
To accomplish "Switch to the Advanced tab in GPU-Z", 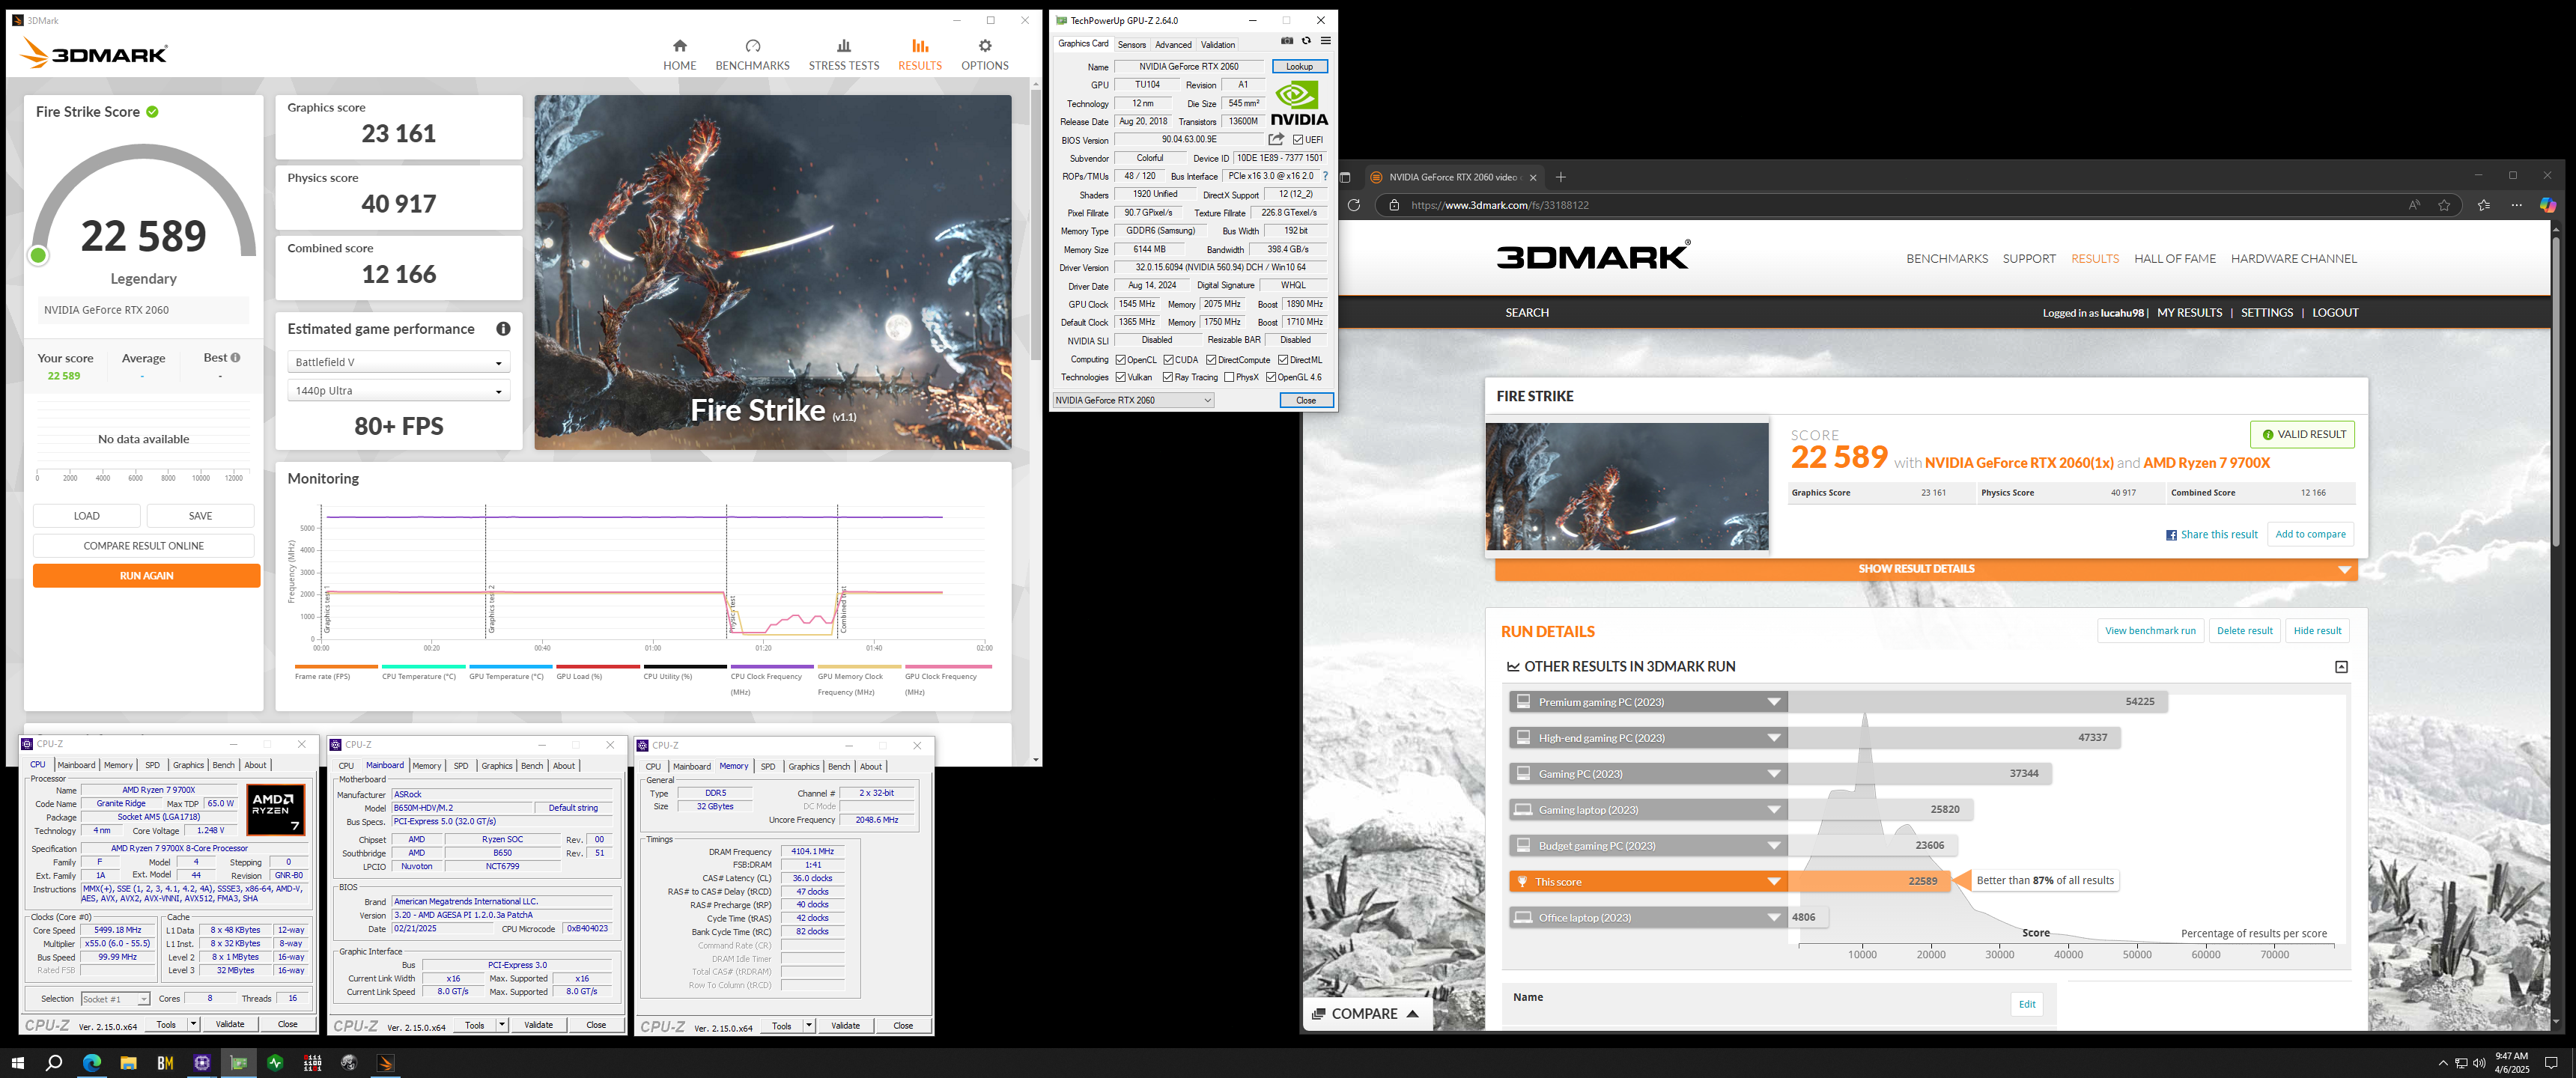I will pyautogui.click(x=1173, y=45).
